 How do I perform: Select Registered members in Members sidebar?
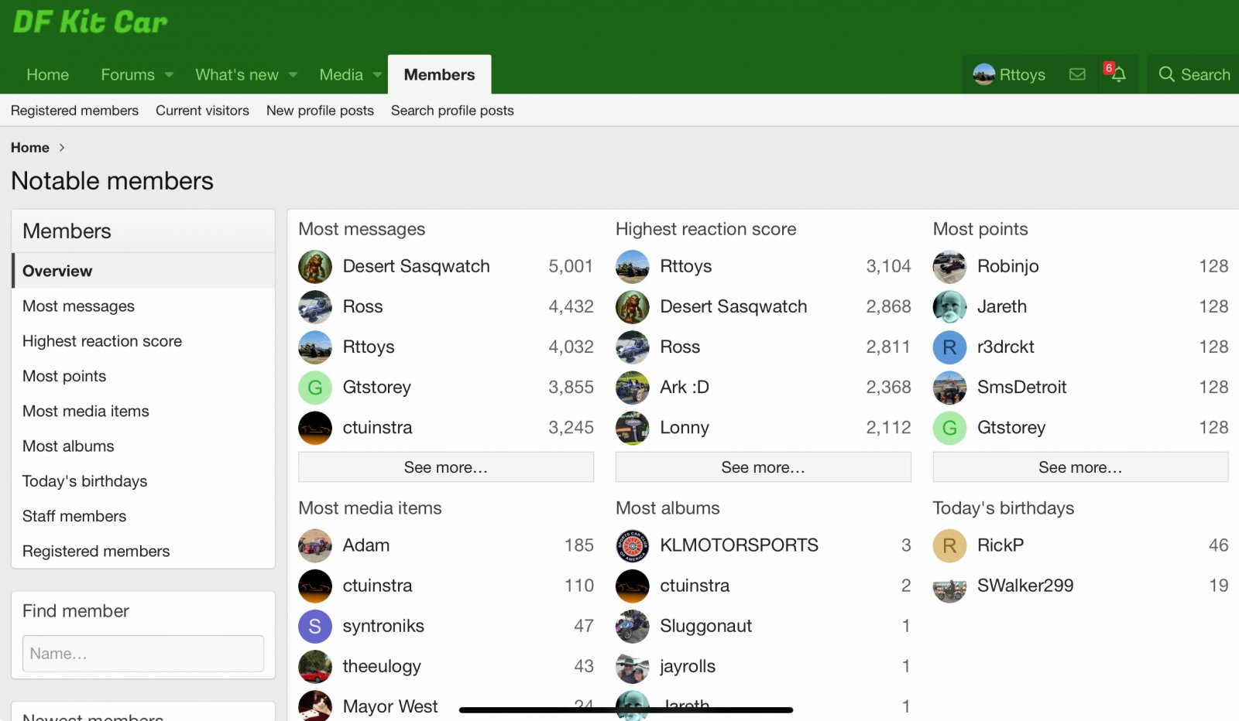click(x=143, y=551)
